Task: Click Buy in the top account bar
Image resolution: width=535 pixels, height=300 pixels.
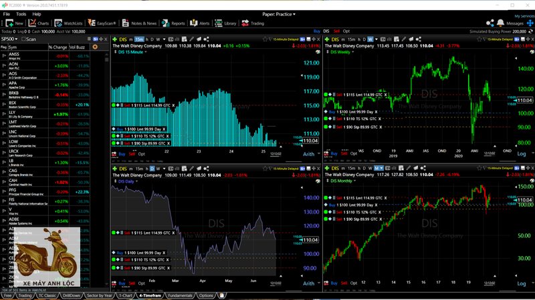Action: (316, 31)
